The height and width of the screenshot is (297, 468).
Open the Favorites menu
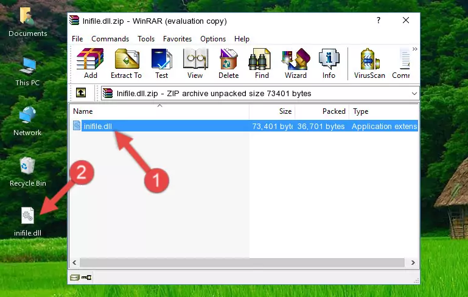[177, 39]
